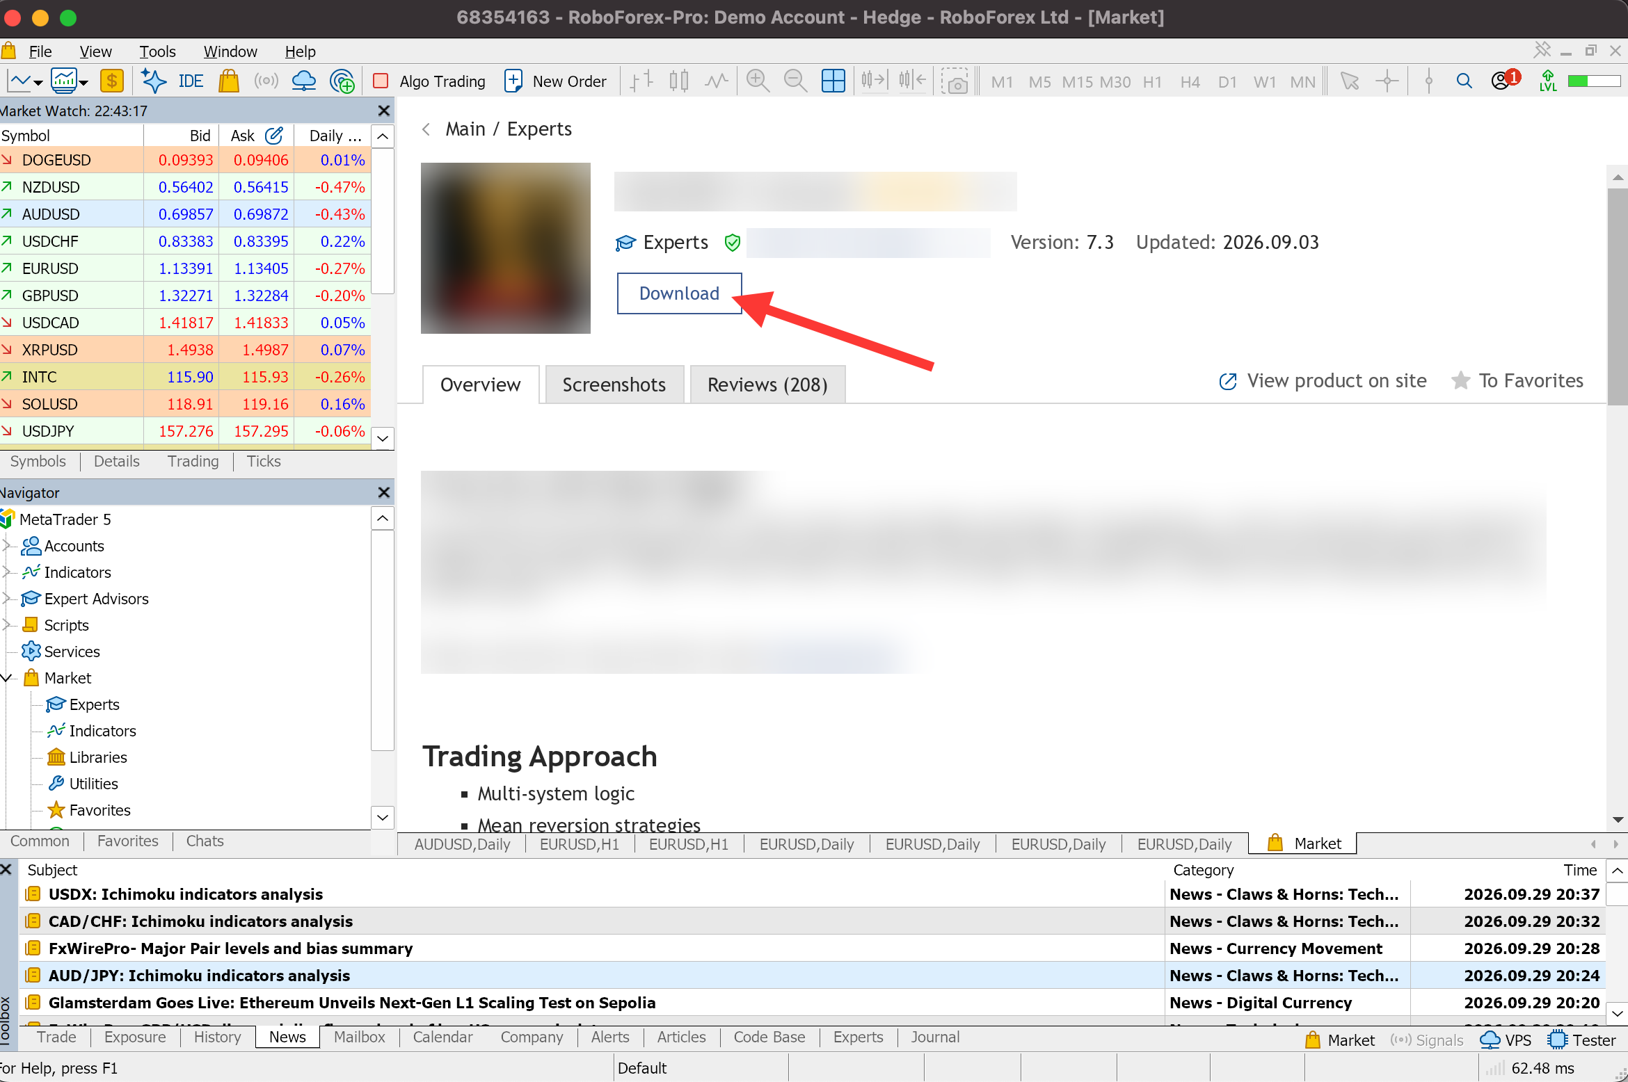Click the New Order button

555,81
